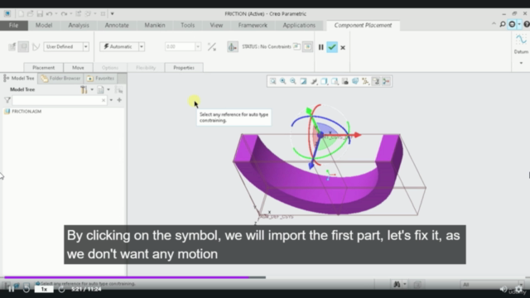Switch to the Analysis ribbon tab
530x298 pixels.
pos(79,26)
